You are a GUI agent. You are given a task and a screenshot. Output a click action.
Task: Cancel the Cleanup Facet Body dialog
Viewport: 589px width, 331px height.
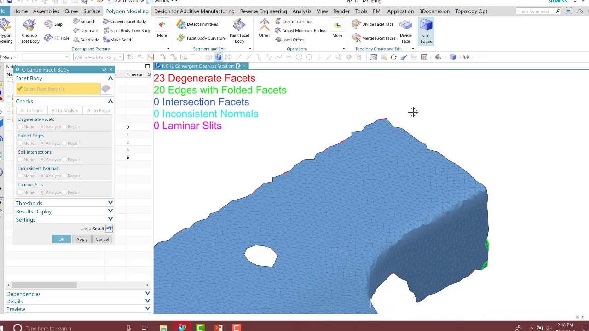102,240
